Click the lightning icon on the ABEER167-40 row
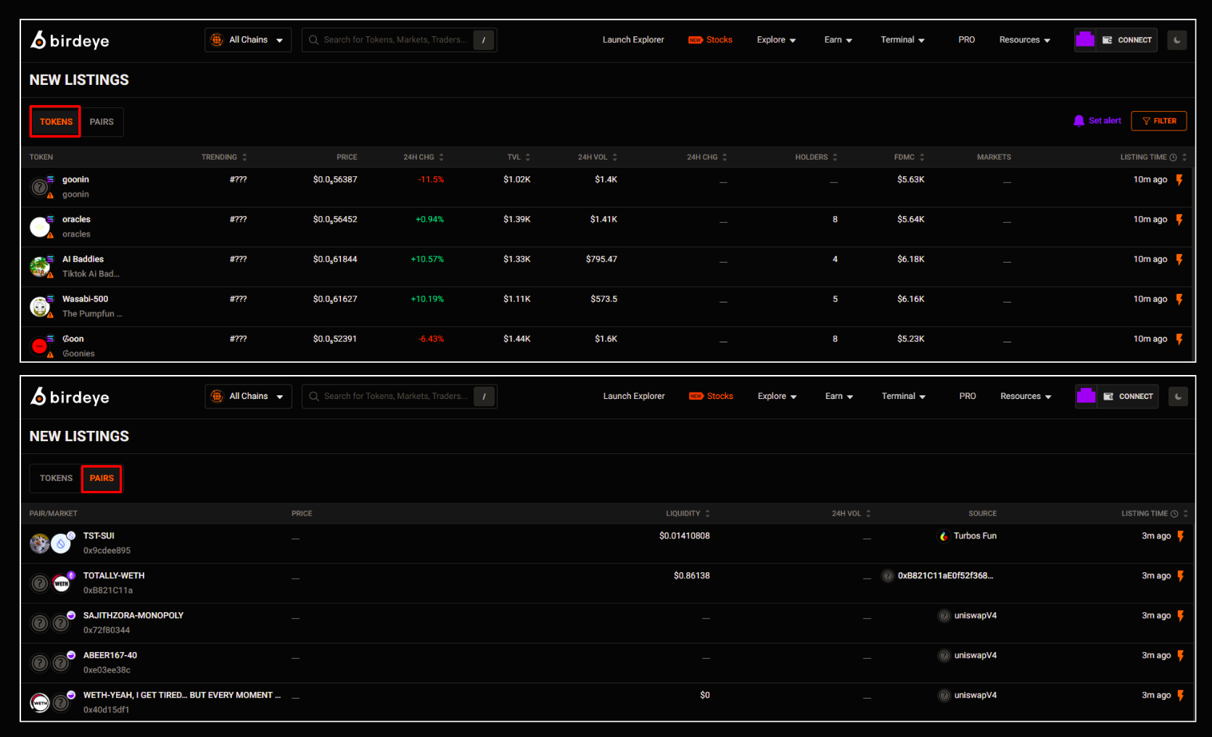The height and width of the screenshot is (737, 1212). [x=1181, y=656]
